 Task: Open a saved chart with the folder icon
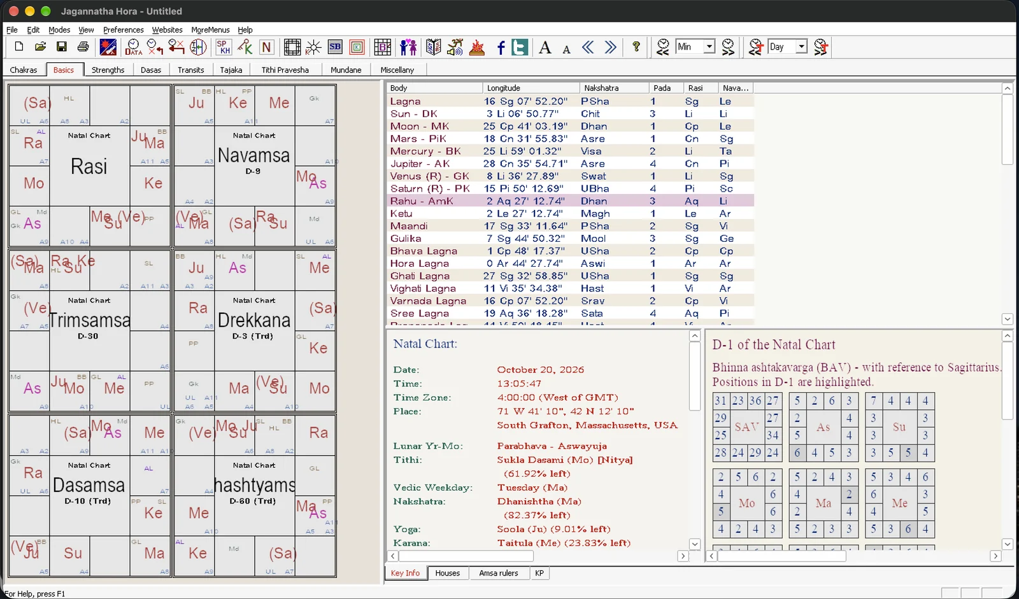pyautogui.click(x=40, y=46)
